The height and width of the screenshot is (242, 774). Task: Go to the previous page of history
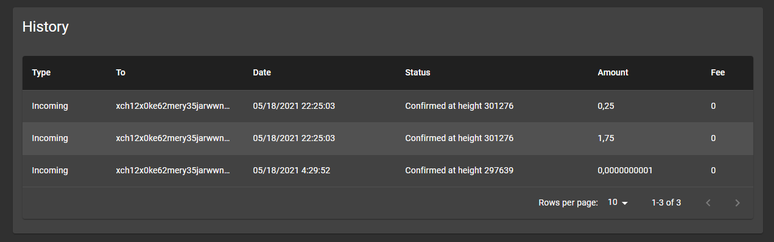[708, 202]
